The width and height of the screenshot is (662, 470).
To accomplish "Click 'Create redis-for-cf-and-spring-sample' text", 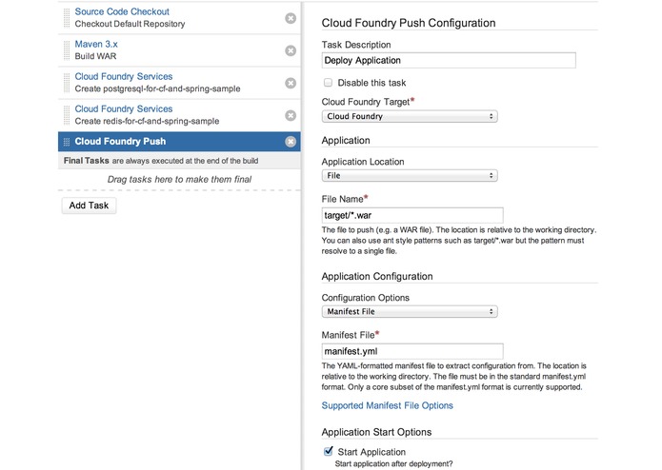I will pyautogui.click(x=147, y=122).
